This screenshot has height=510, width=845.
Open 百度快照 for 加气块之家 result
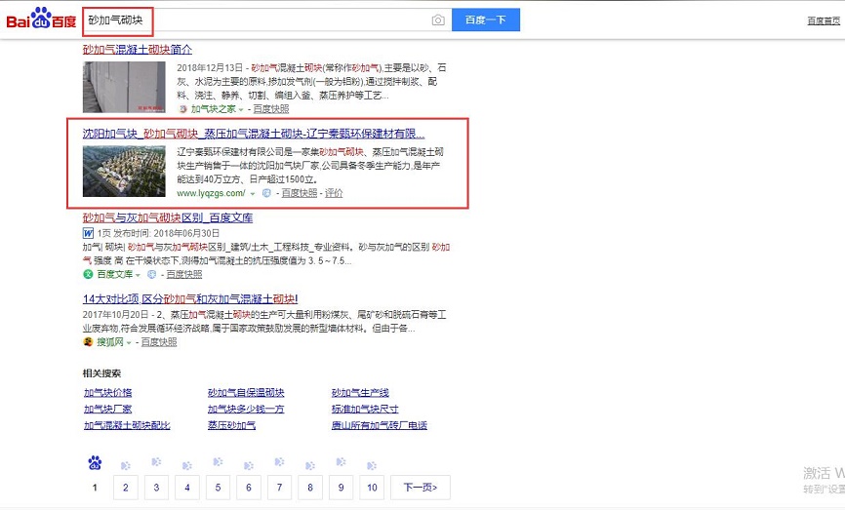tap(271, 109)
